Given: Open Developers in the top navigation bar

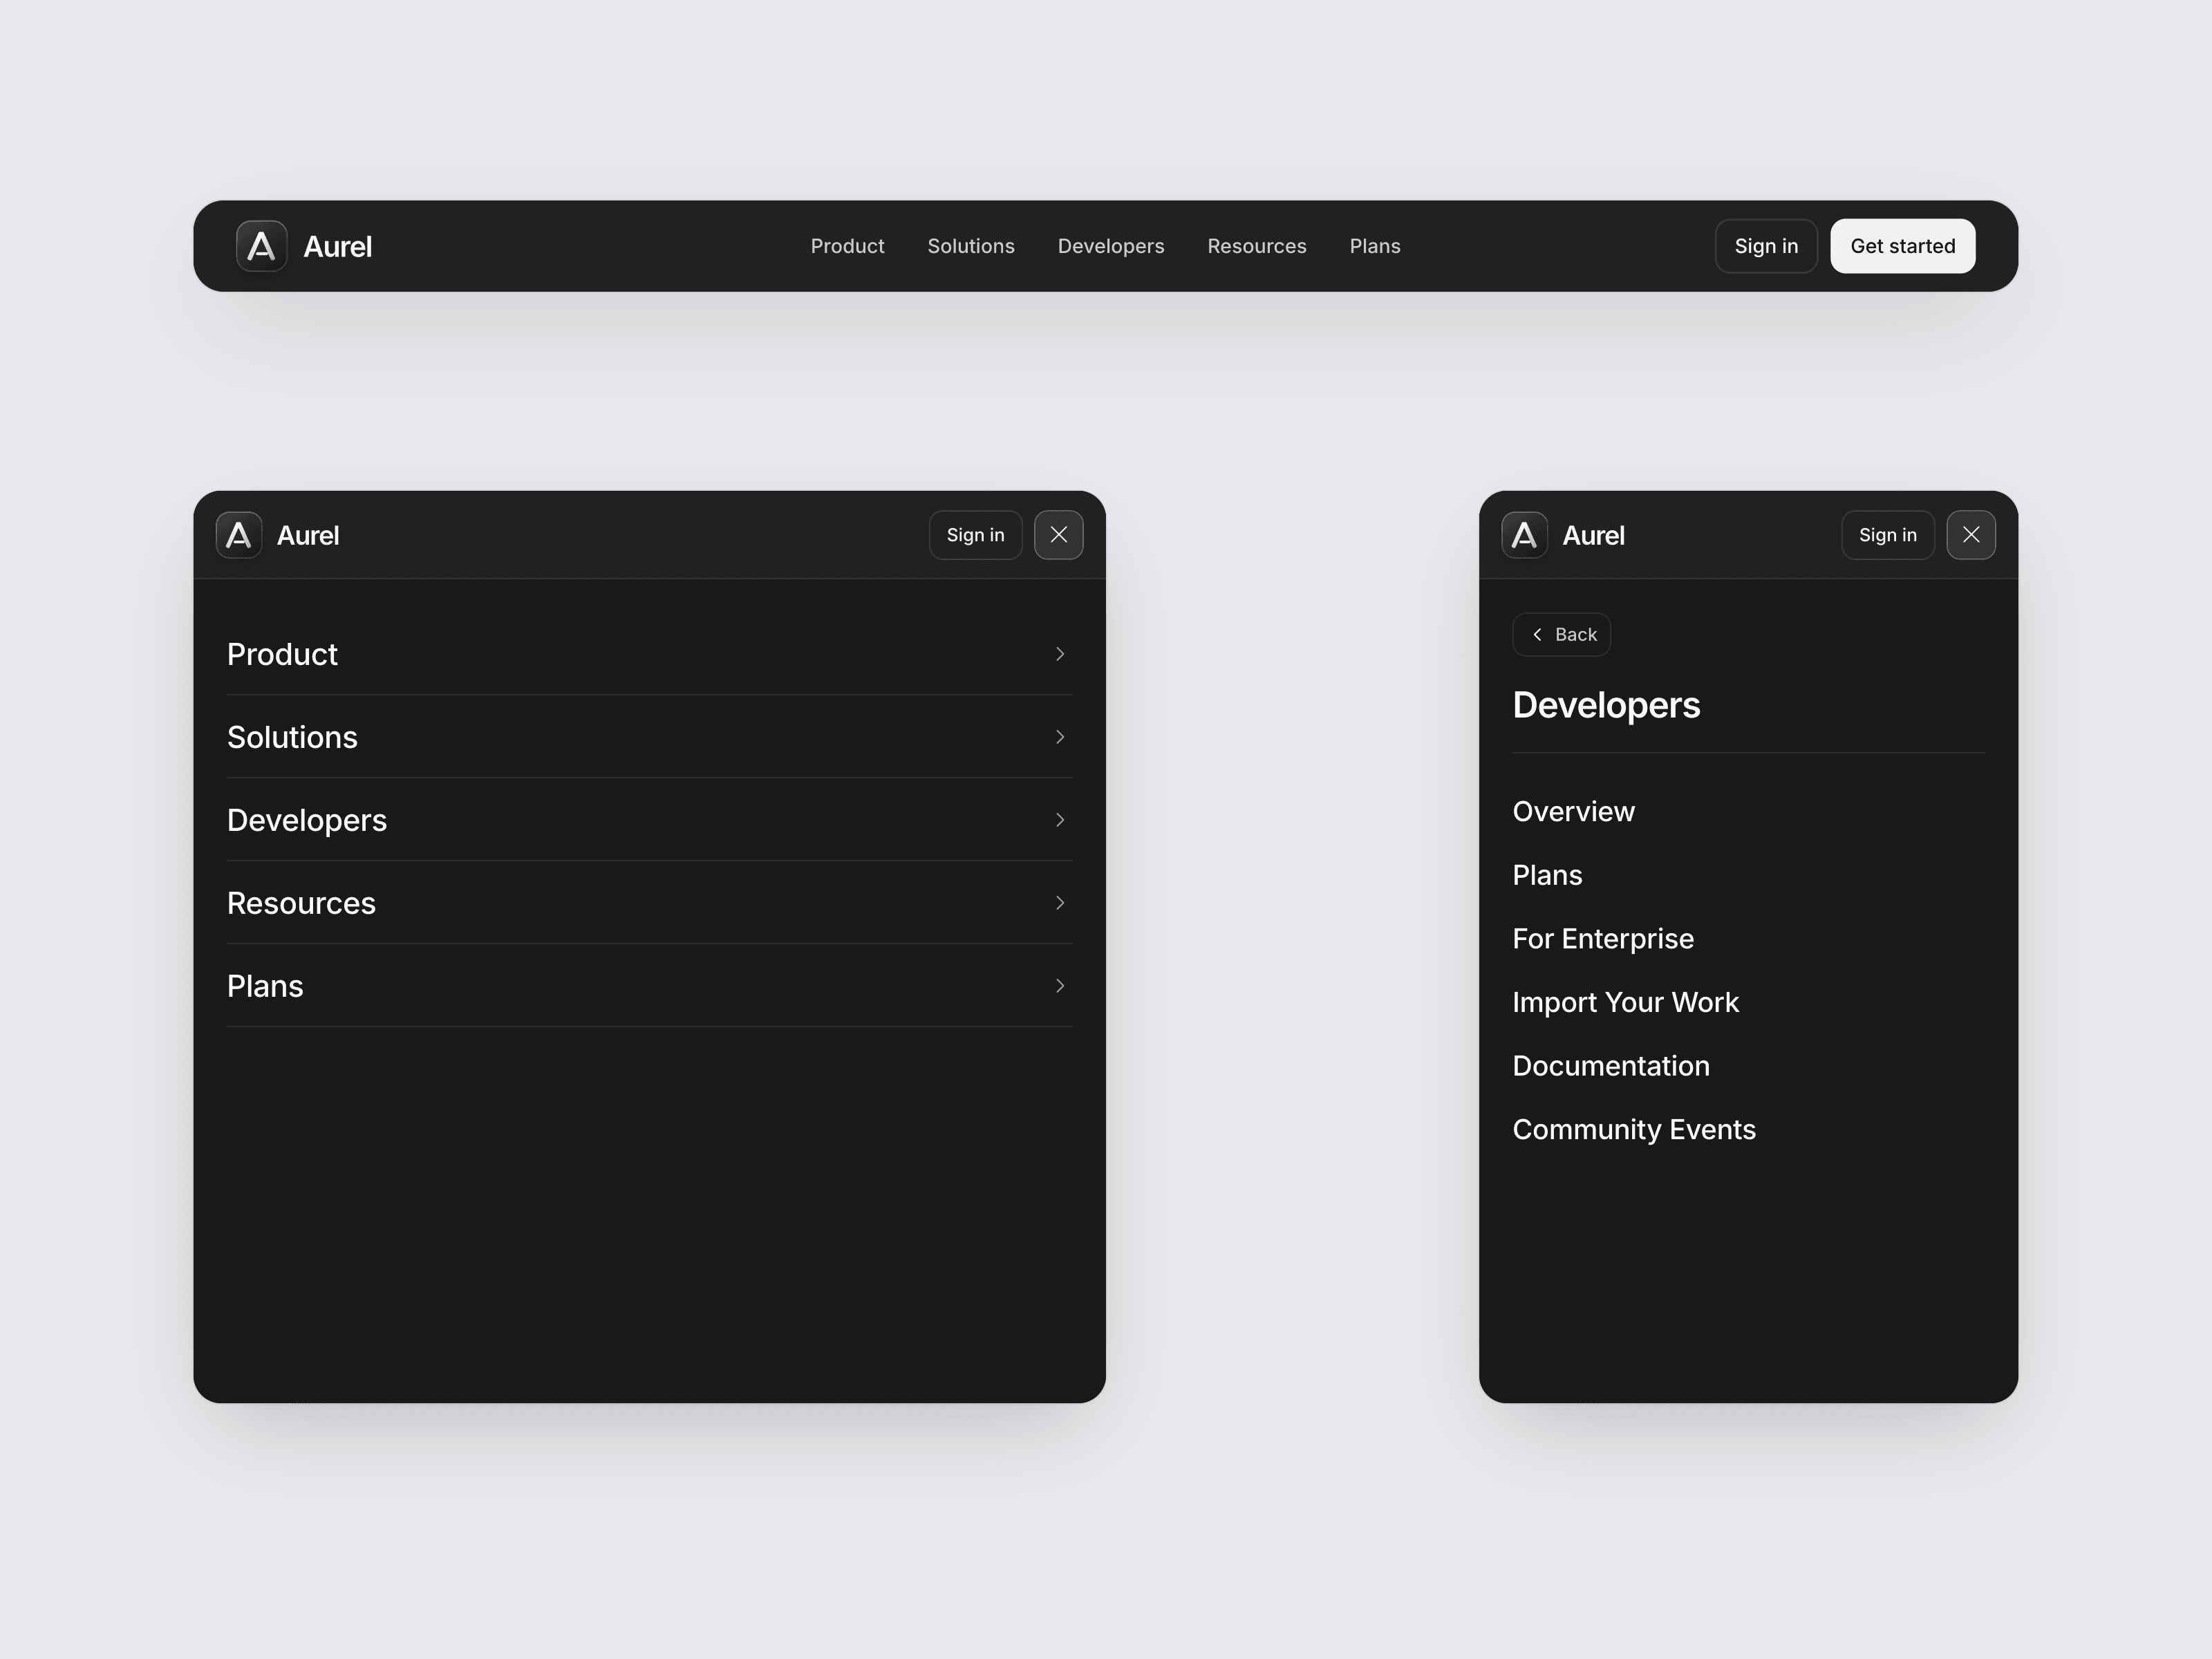Looking at the screenshot, I should point(1111,246).
